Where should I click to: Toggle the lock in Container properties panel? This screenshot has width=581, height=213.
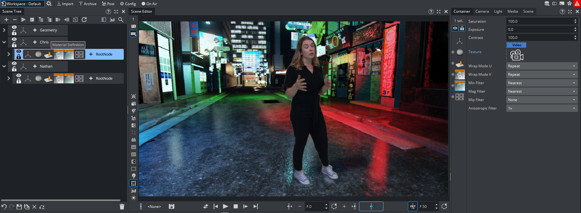pos(462,28)
